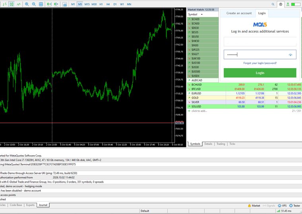The image size is (302, 214).
Task: Click the green Login button
Action: coord(260,73)
